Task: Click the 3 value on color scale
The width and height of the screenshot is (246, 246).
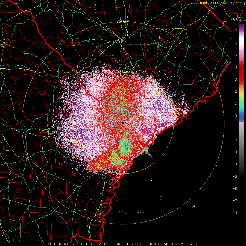Action: pyautogui.click(x=236, y=79)
